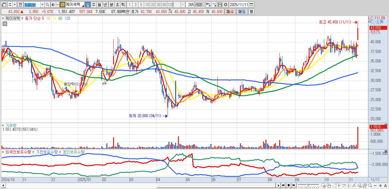
Task: Select the 년 yearly period button
Action: click(x=105, y=5)
